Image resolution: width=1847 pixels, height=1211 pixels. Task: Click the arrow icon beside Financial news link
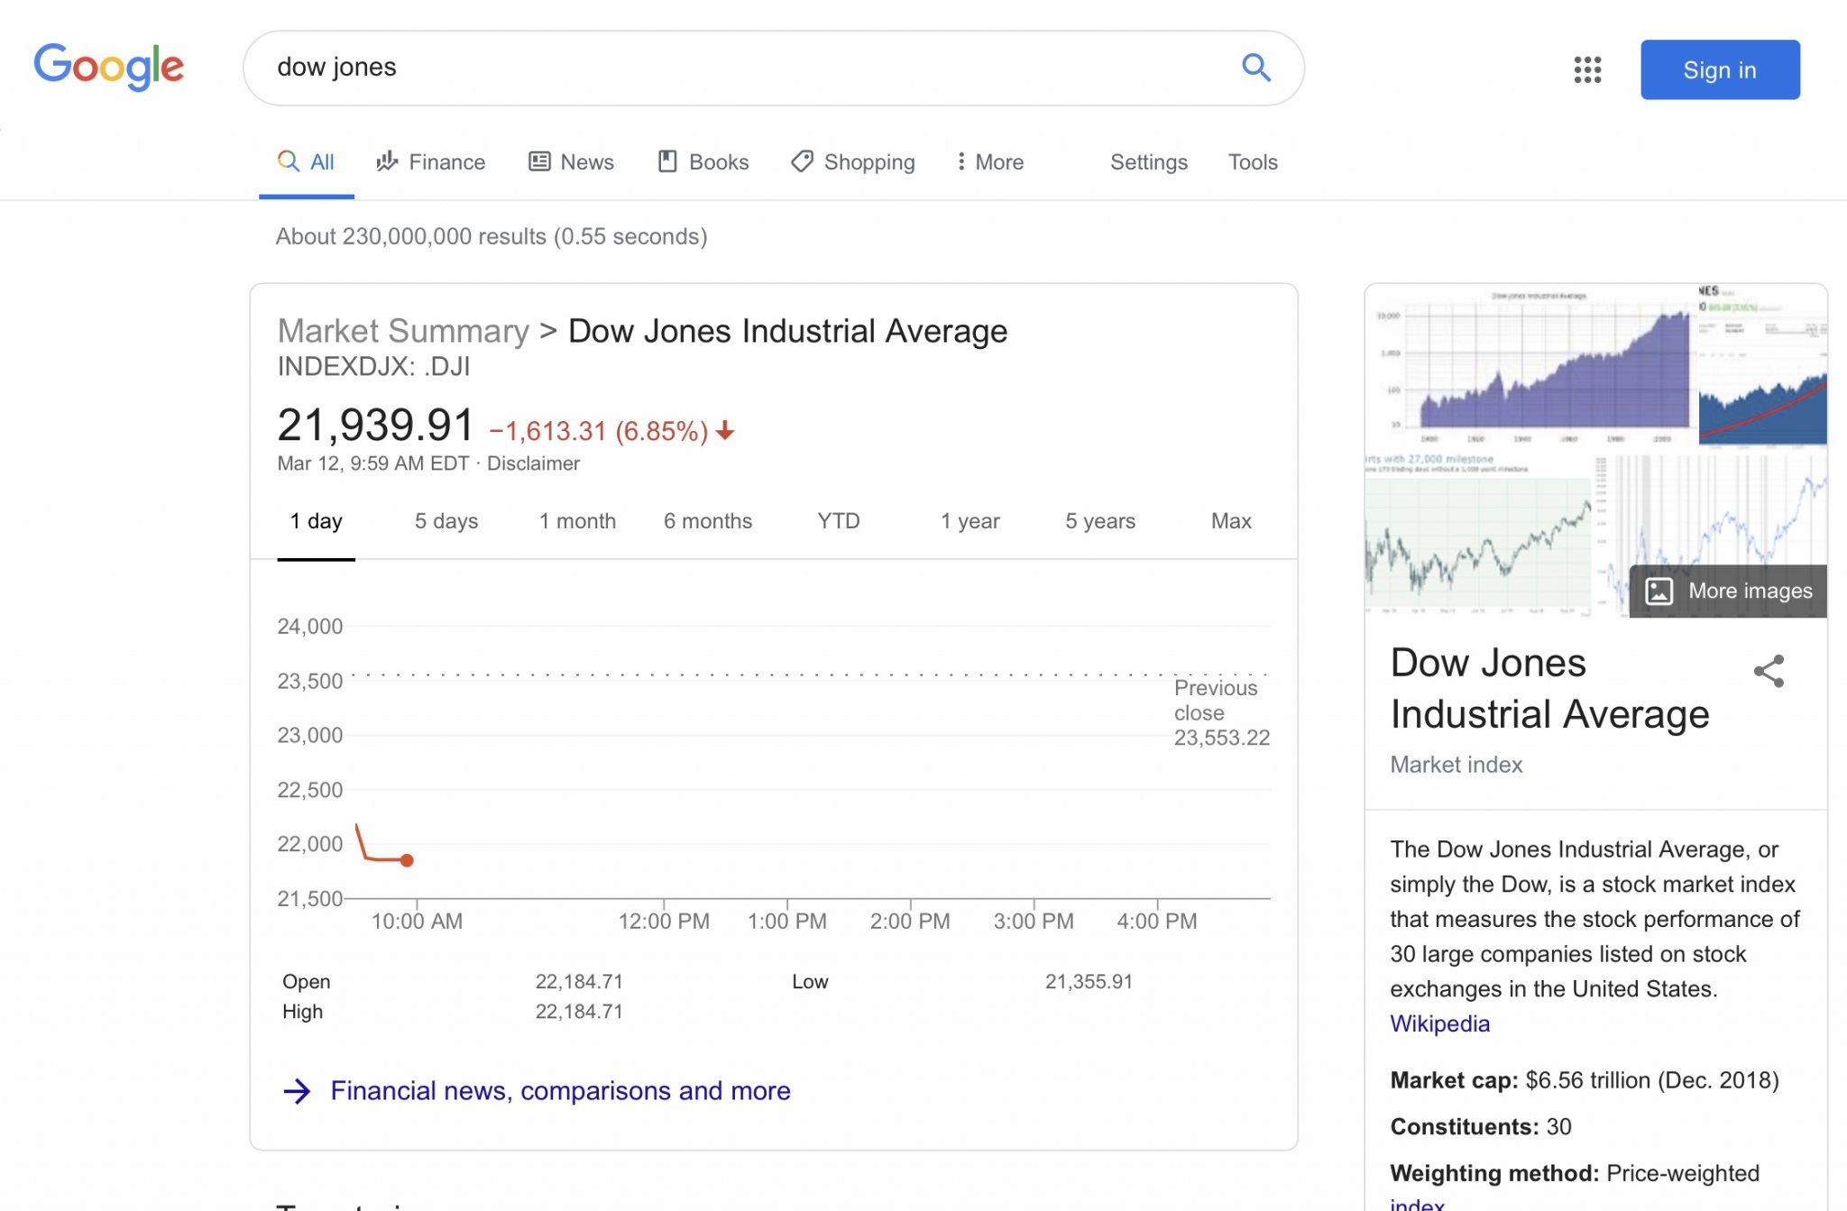[297, 1091]
